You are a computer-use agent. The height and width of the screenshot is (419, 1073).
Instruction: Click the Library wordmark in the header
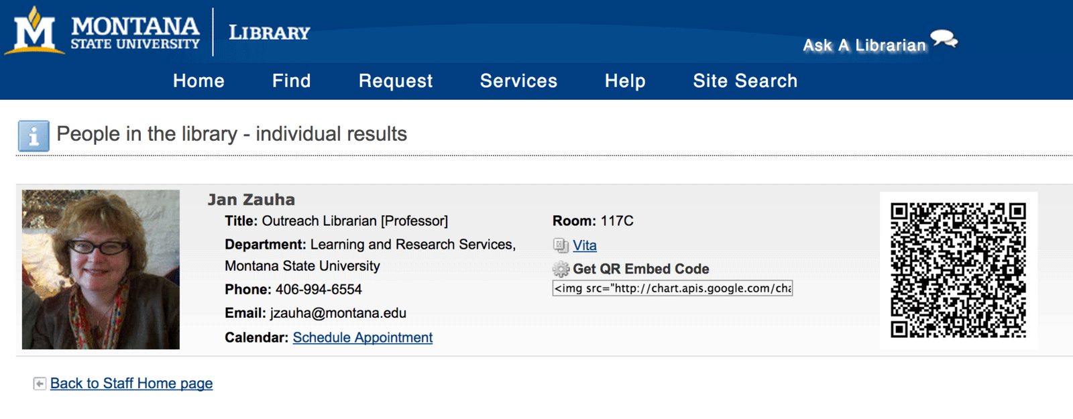tap(269, 33)
